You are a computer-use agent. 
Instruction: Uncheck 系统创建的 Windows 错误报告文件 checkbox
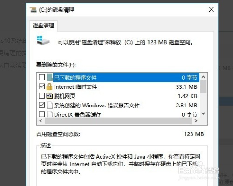(42, 105)
